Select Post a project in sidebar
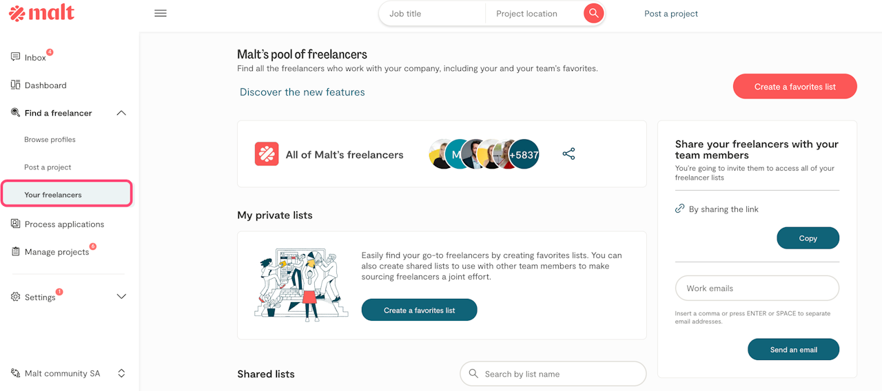The image size is (882, 391). pos(48,167)
